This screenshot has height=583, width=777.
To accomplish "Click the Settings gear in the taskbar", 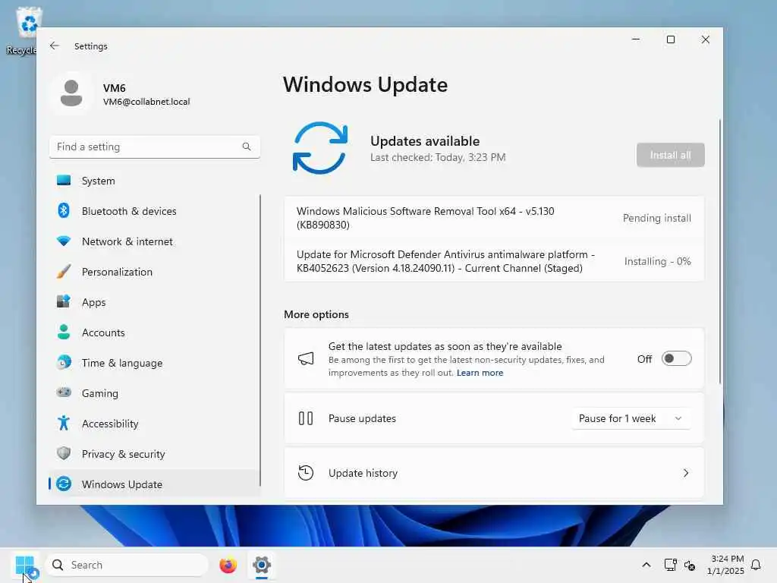I will pos(262,565).
